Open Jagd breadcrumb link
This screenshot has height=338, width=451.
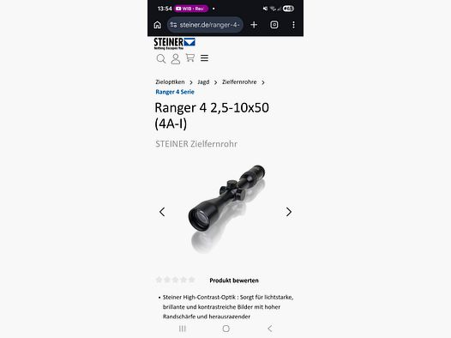pos(203,82)
